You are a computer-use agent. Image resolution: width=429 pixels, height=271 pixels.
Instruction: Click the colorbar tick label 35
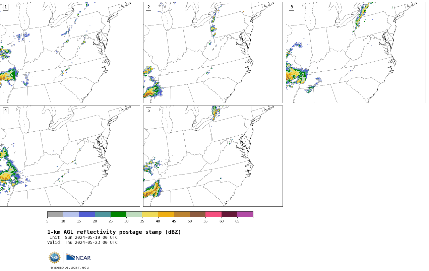pyautogui.click(x=142, y=221)
